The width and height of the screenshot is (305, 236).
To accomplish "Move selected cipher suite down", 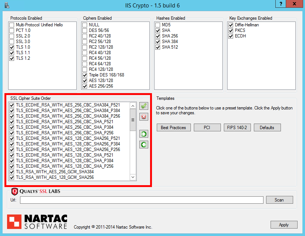I will coord(143,144).
